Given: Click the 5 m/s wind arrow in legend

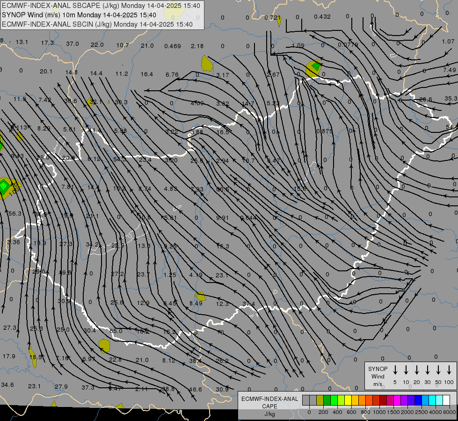Looking at the screenshot, I should pos(395,370).
